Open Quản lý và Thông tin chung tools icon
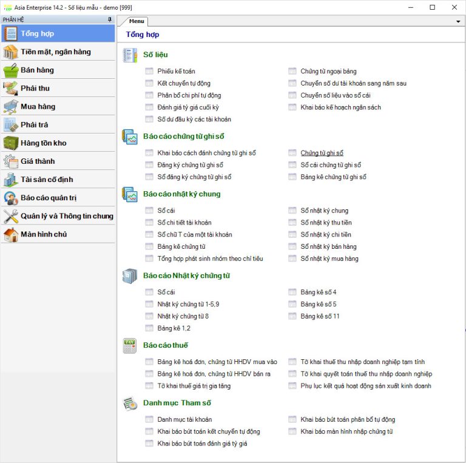This screenshot has width=466, height=463. coord(10,216)
